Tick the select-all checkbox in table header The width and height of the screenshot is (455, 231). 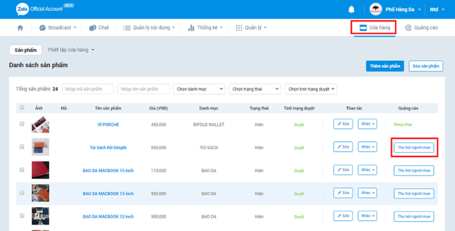pos(21,107)
